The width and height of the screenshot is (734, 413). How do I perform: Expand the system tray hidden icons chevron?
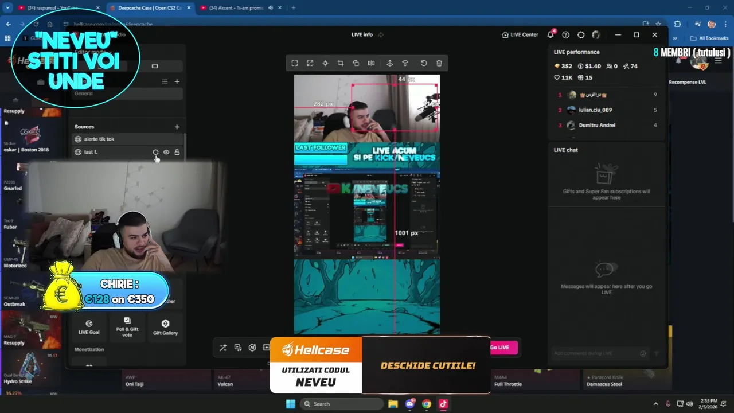[x=656, y=404]
